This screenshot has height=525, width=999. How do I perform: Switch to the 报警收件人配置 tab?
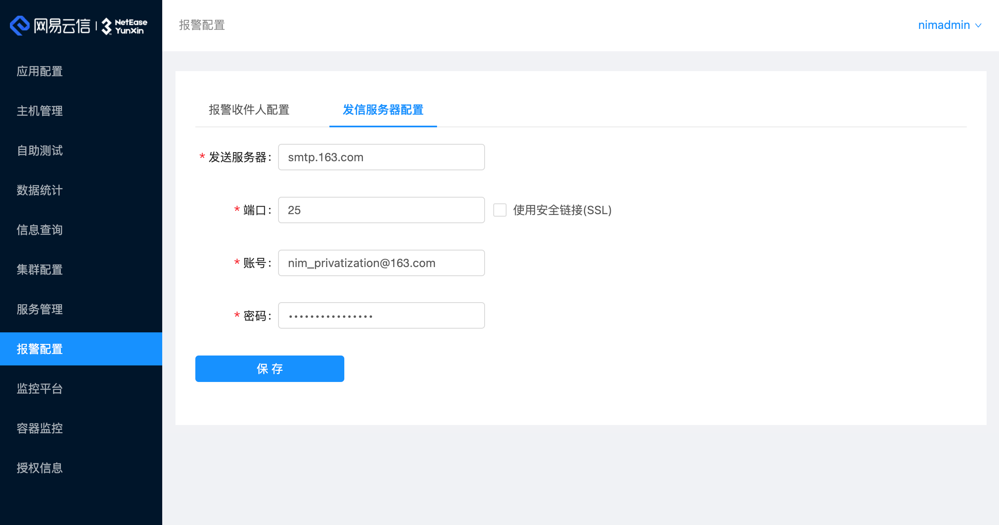point(249,110)
